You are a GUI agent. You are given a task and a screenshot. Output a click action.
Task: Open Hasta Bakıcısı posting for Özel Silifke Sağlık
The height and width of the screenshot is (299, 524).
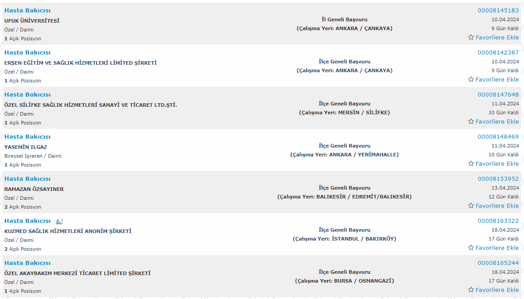coord(27,94)
